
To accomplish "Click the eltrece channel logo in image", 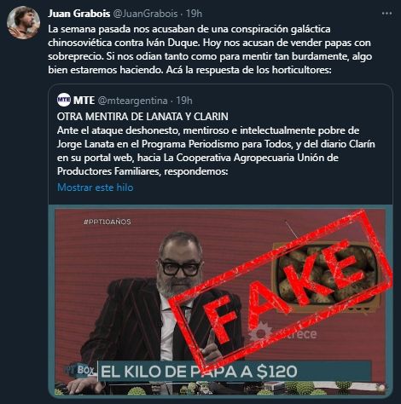I will click(x=284, y=333).
